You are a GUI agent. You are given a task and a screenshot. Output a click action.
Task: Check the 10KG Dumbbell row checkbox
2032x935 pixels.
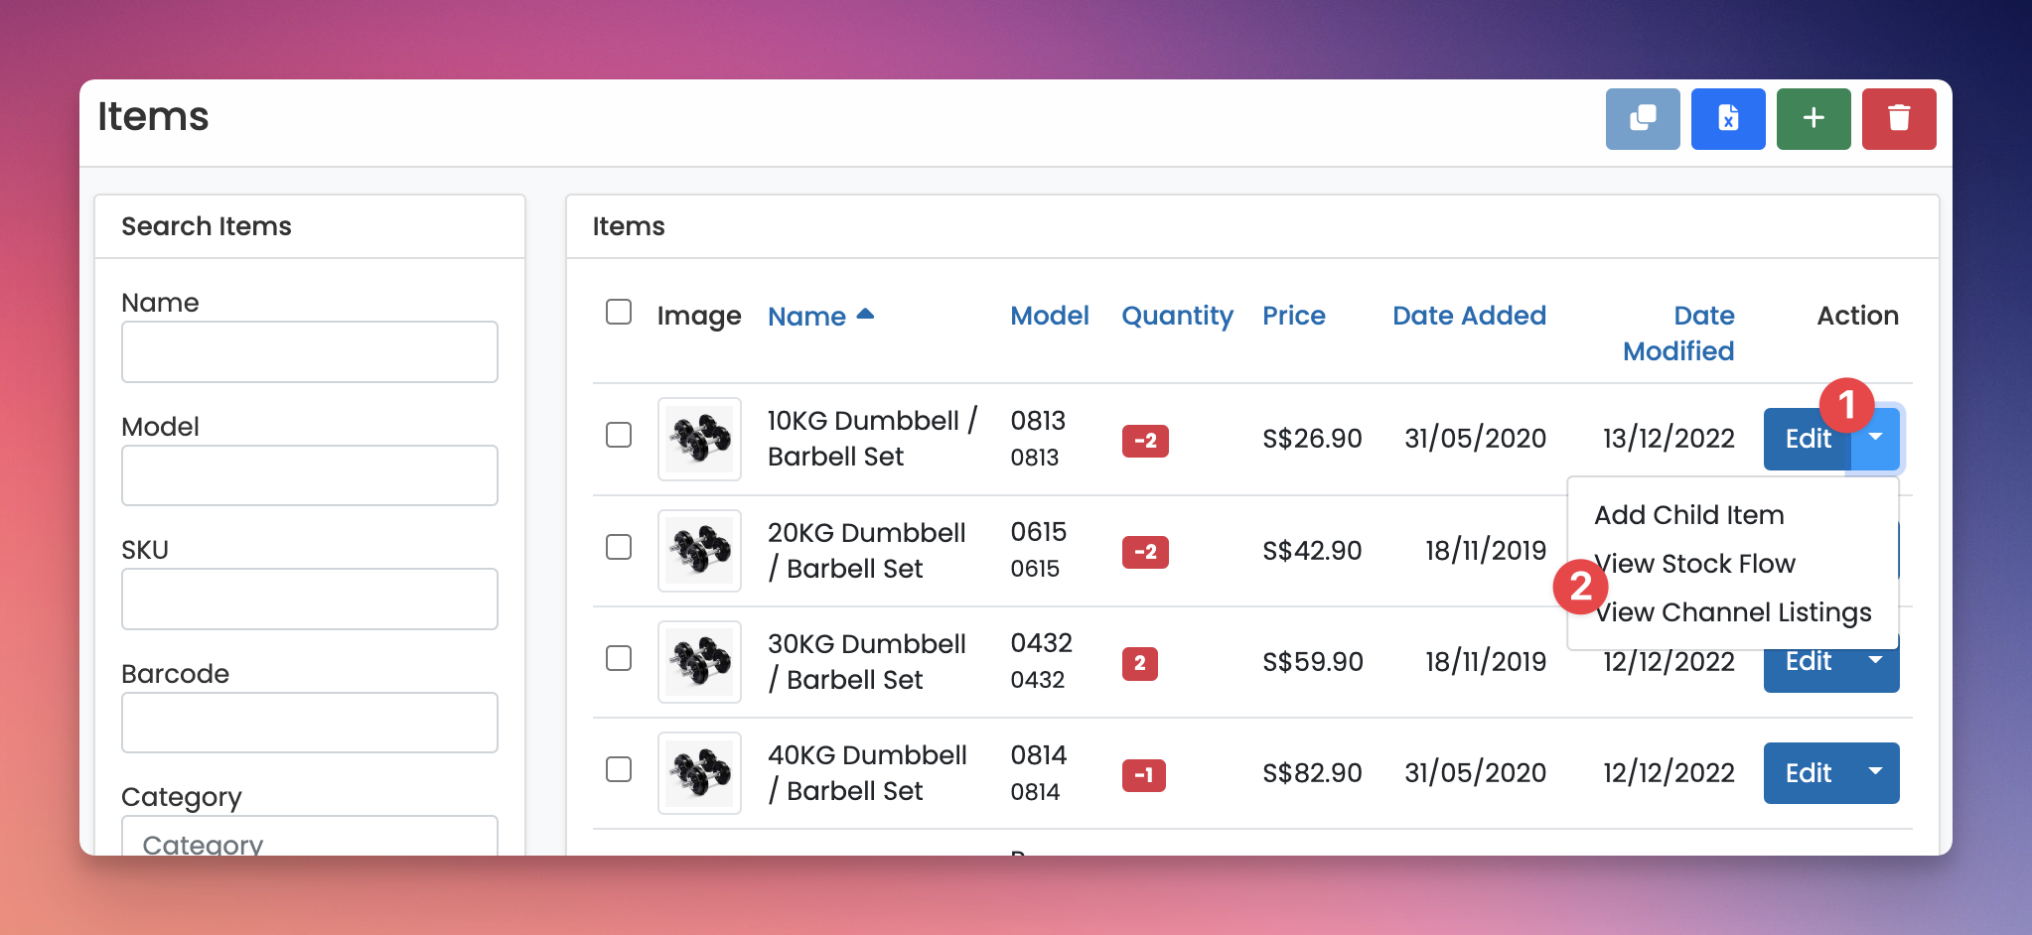pos(619,435)
